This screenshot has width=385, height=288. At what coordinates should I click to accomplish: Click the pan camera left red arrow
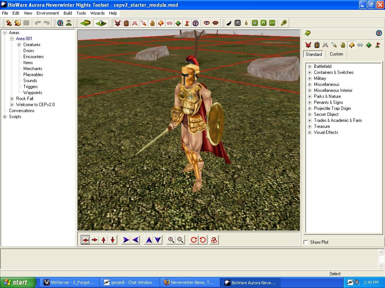click(x=86, y=240)
